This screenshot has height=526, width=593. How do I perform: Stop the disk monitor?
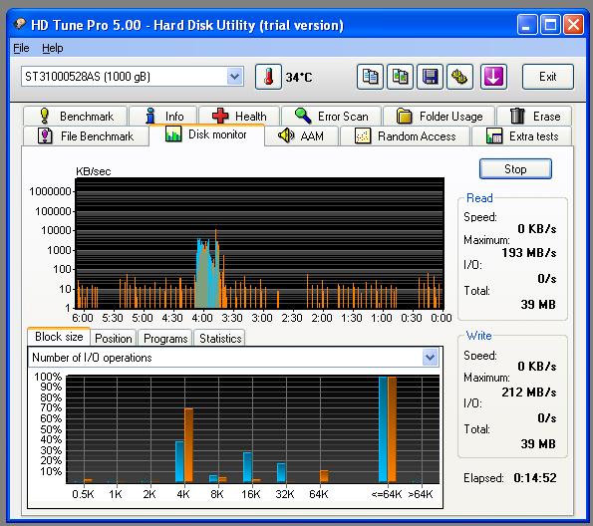pos(515,168)
